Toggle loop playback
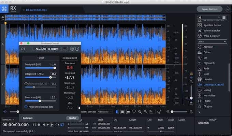232x136 pixels. pyautogui.click(x=57, y=125)
